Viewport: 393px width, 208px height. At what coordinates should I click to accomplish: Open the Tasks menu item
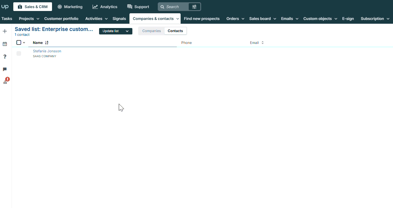(x=7, y=18)
